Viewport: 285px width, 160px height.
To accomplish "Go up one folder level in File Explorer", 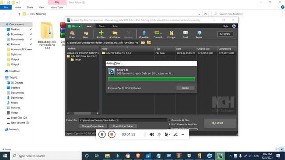I will 19,14.
